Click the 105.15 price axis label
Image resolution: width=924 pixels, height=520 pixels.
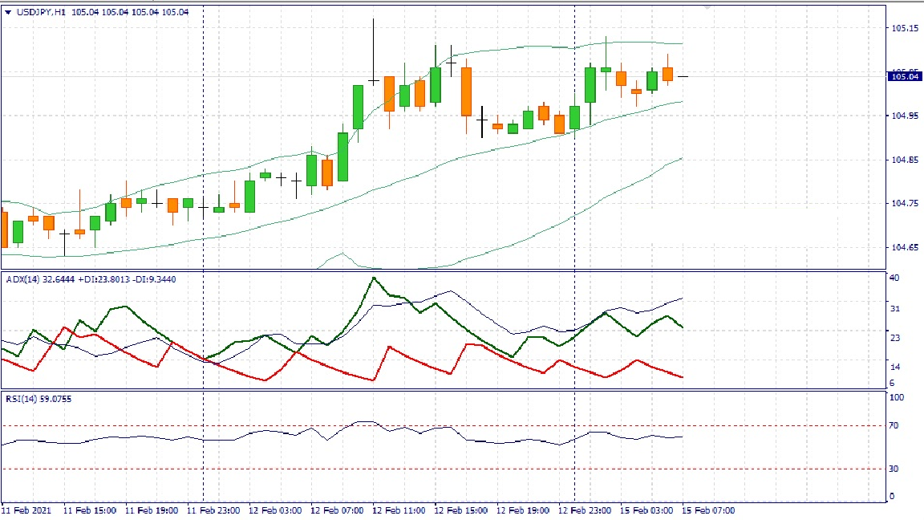(x=905, y=29)
